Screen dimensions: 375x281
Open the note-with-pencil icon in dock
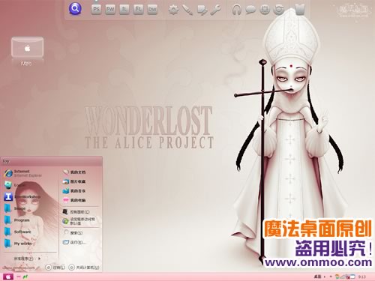202,10
